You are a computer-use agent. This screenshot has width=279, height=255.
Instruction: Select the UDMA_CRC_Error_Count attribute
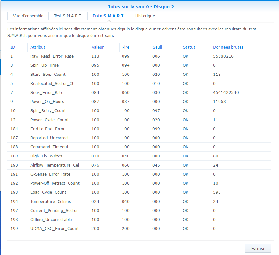pyautogui.click(x=54, y=229)
